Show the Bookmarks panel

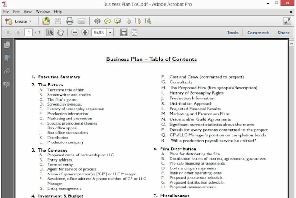7,58
